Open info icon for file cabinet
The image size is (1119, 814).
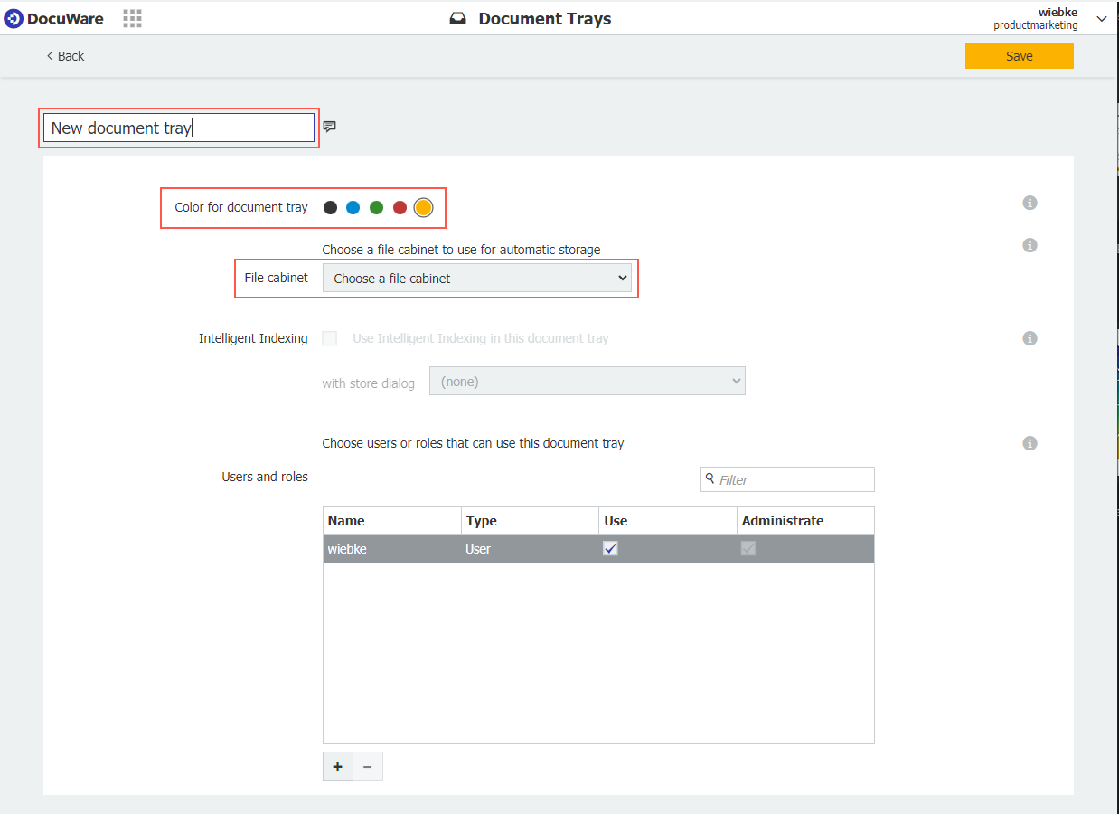click(1030, 245)
